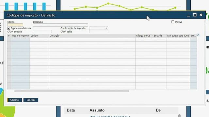Click the De column header in background list
The image size is (209, 117).
pyautogui.click(x=158, y=110)
